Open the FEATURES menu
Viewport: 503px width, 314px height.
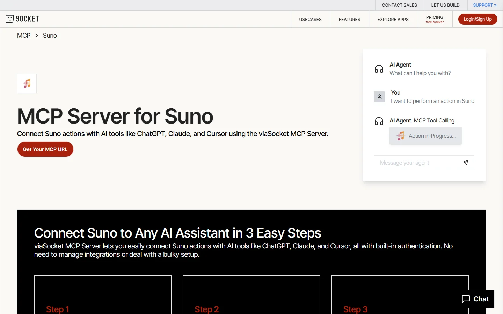point(350,19)
